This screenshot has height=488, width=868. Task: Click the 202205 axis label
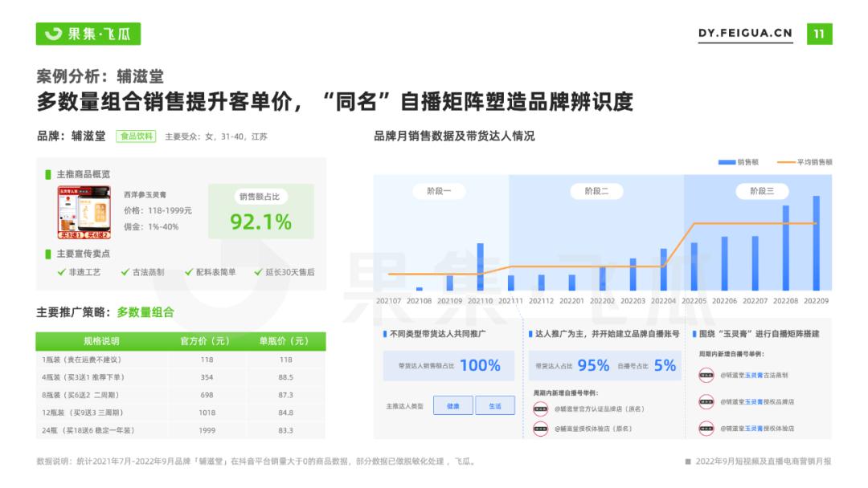pyautogui.click(x=694, y=301)
